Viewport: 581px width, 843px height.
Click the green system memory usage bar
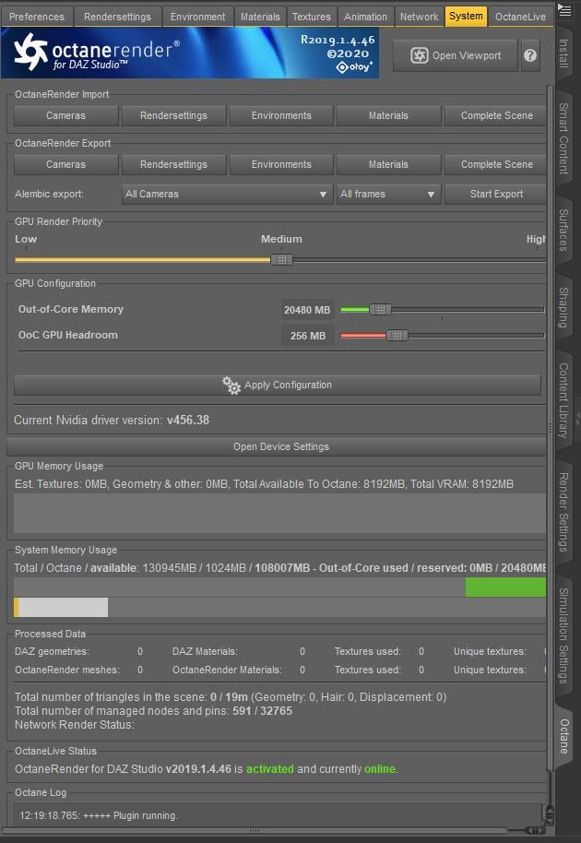(x=505, y=588)
